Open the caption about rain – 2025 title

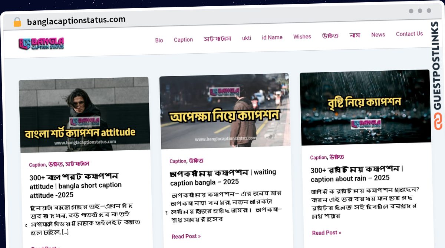pyautogui.click(x=356, y=174)
